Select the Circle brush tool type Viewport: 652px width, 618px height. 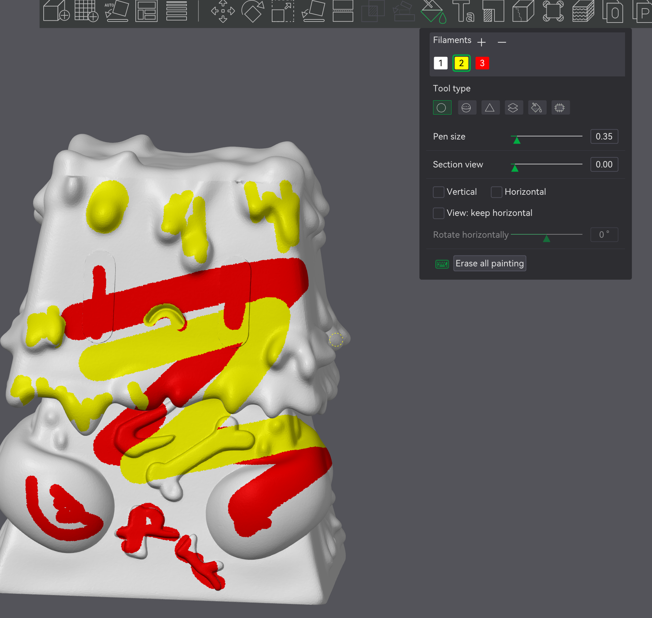(x=442, y=108)
